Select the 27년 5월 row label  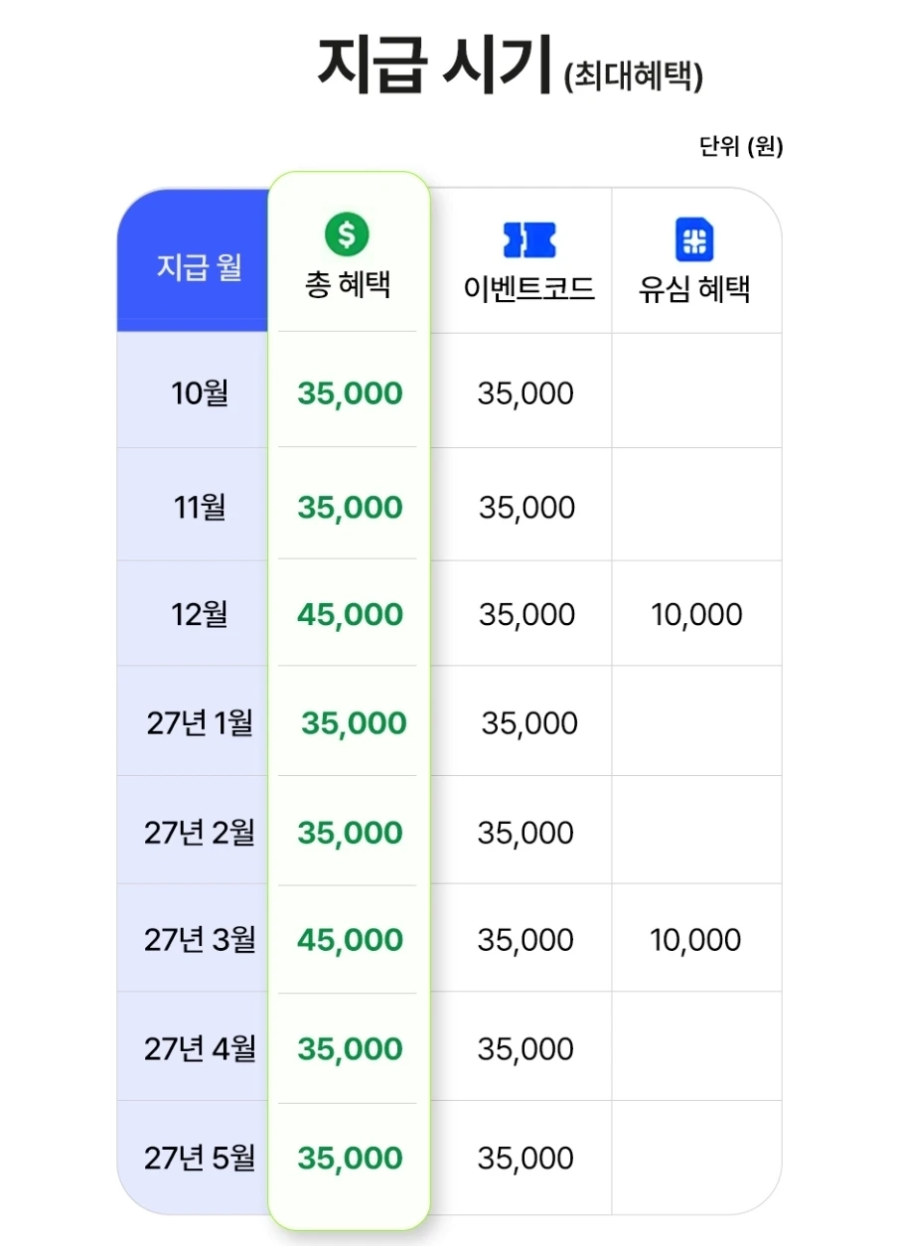pyautogui.click(x=200, y=1159)
